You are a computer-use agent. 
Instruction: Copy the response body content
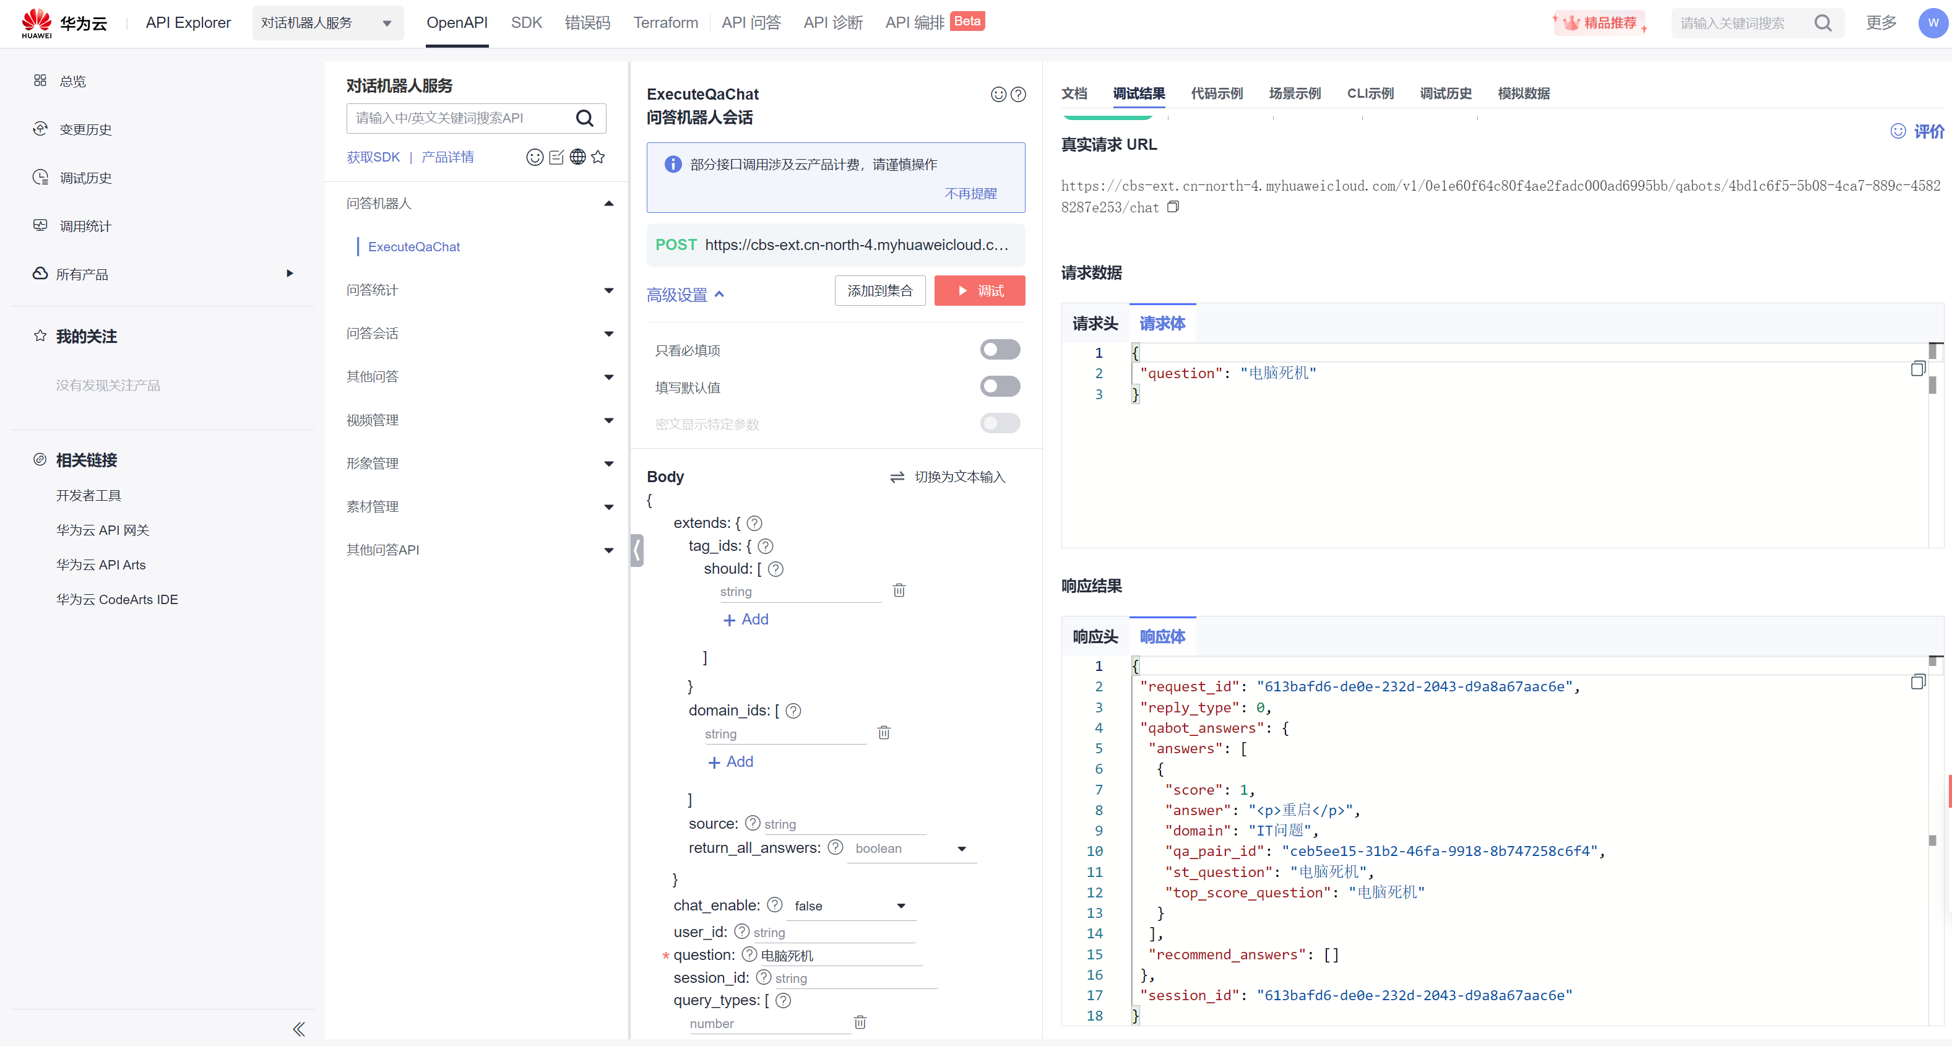(x=1917, y=681)
